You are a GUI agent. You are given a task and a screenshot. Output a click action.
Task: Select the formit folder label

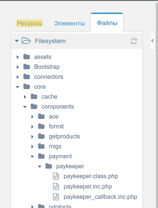[x=56, y=126]
